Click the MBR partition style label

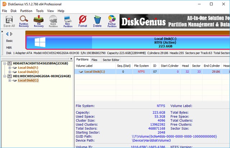(x=9, y=48)
